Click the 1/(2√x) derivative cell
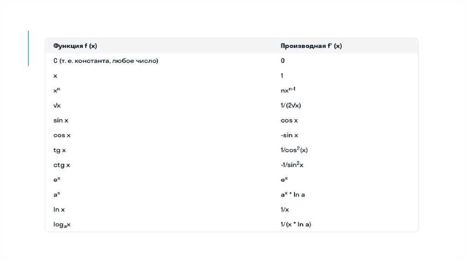This screenshot has width=467, height=261. pos(291,105)
